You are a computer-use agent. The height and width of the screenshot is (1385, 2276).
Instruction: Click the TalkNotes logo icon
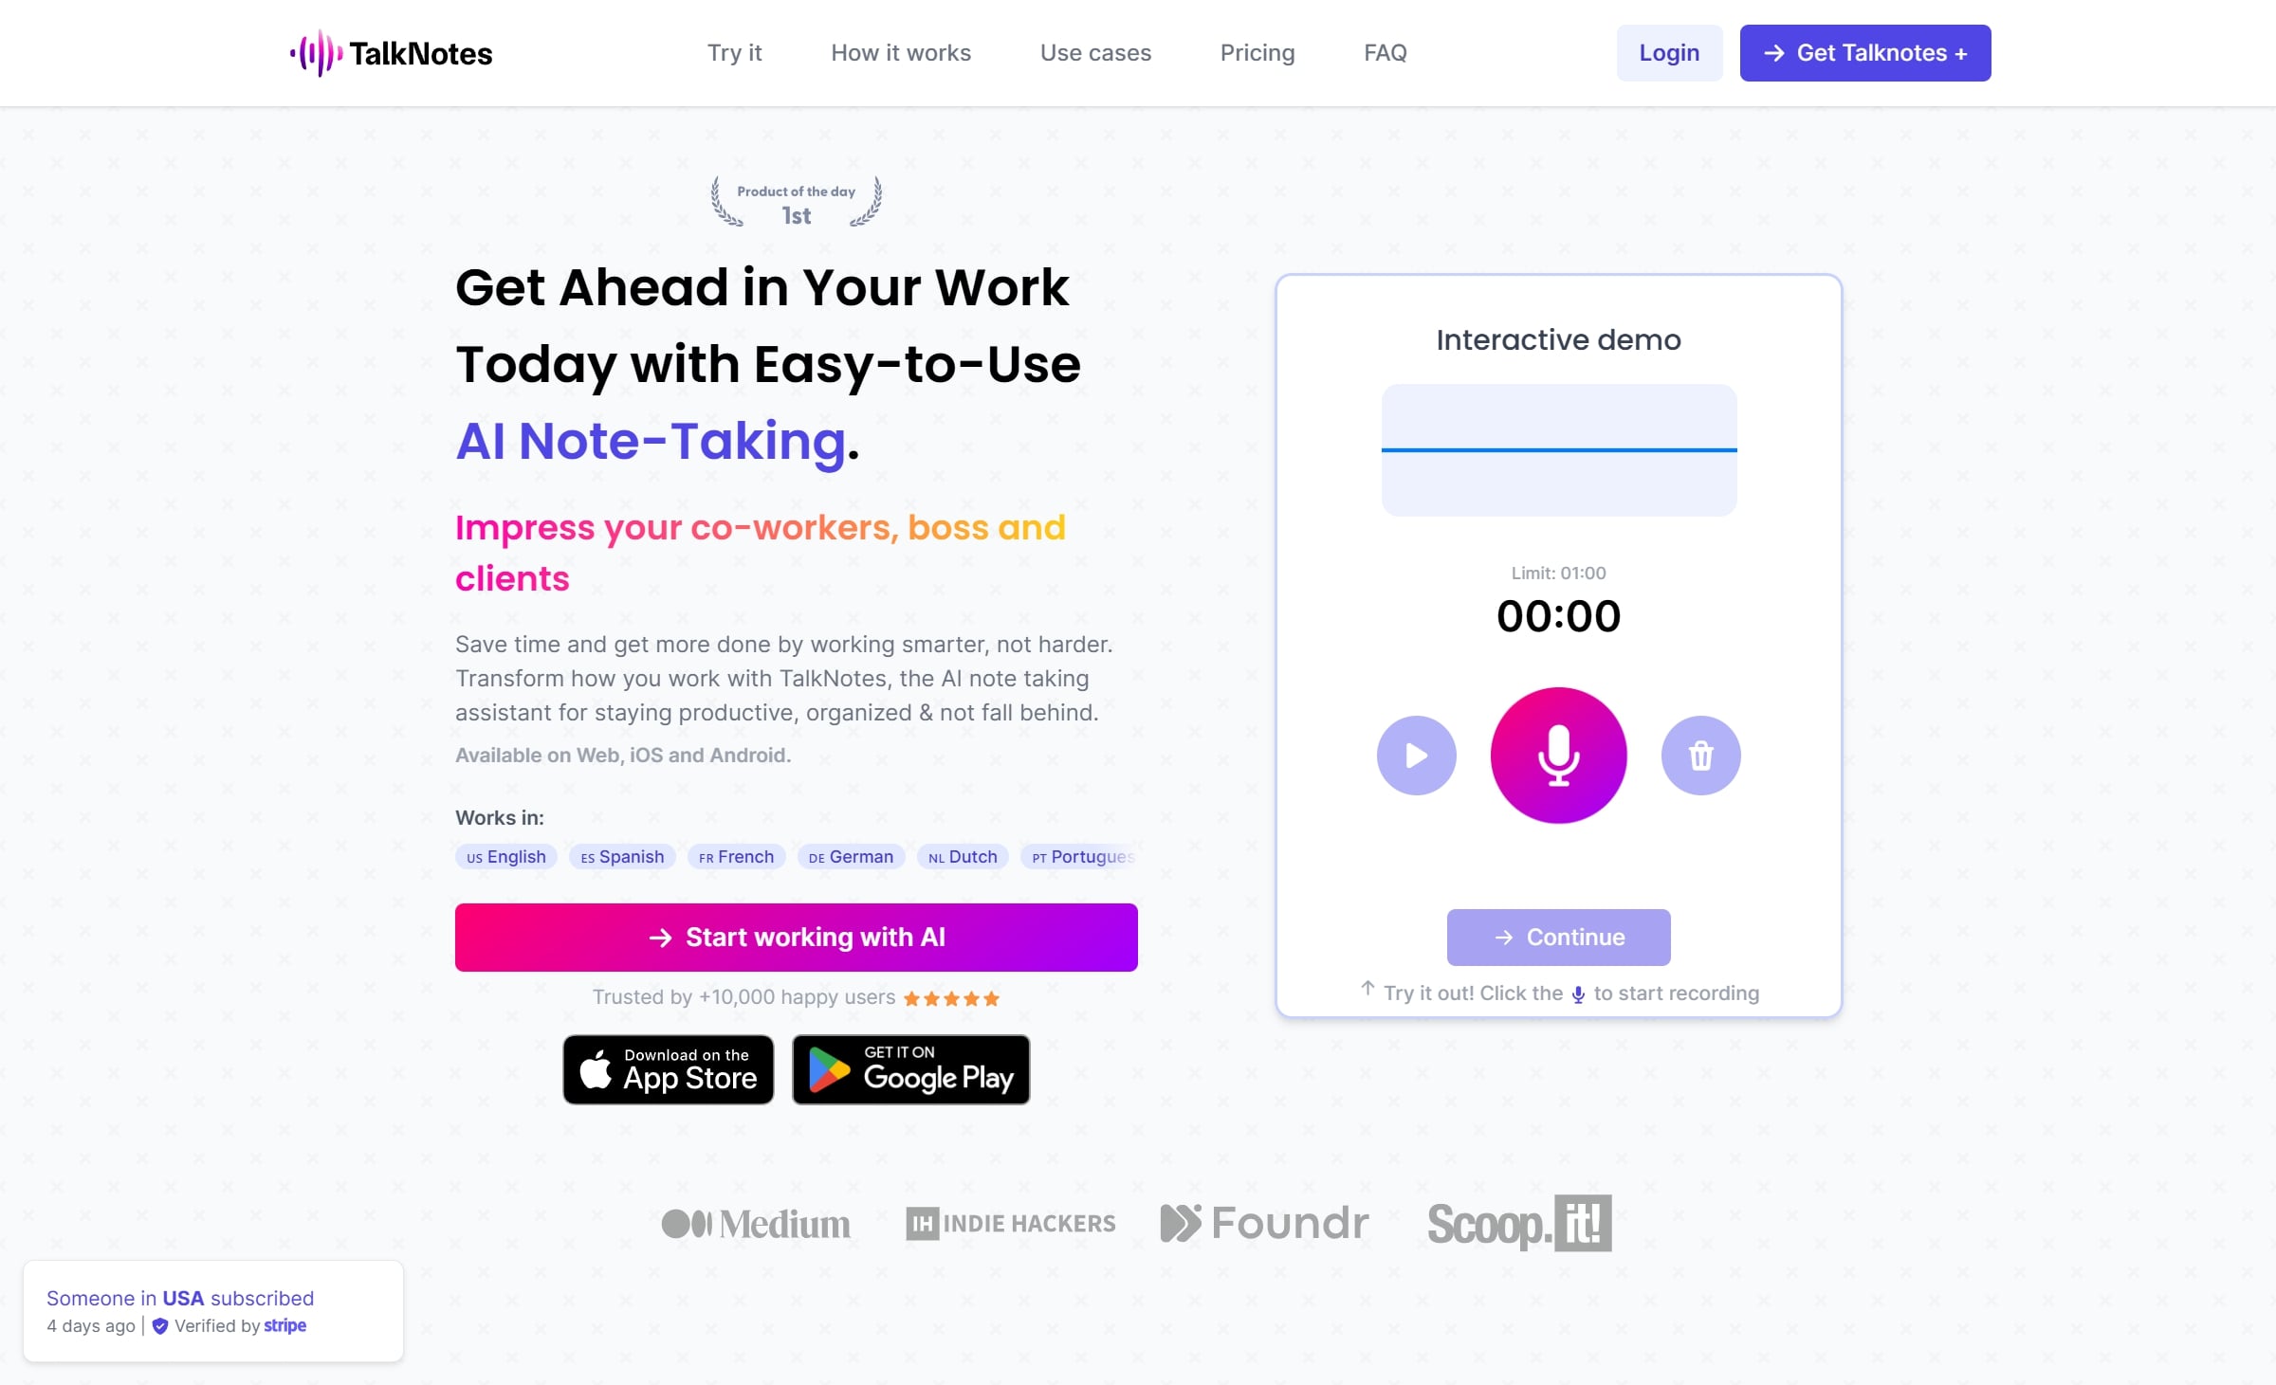[x=312, y=52]
